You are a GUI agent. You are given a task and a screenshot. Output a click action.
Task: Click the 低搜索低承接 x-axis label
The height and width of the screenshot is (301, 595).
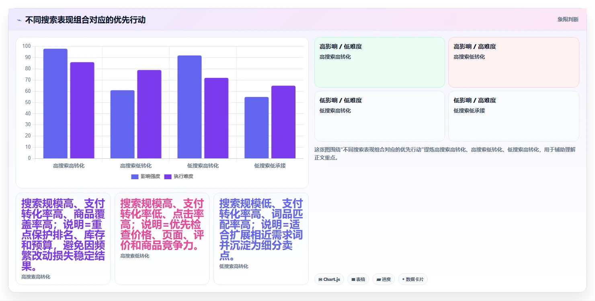[x=270, y=166]
